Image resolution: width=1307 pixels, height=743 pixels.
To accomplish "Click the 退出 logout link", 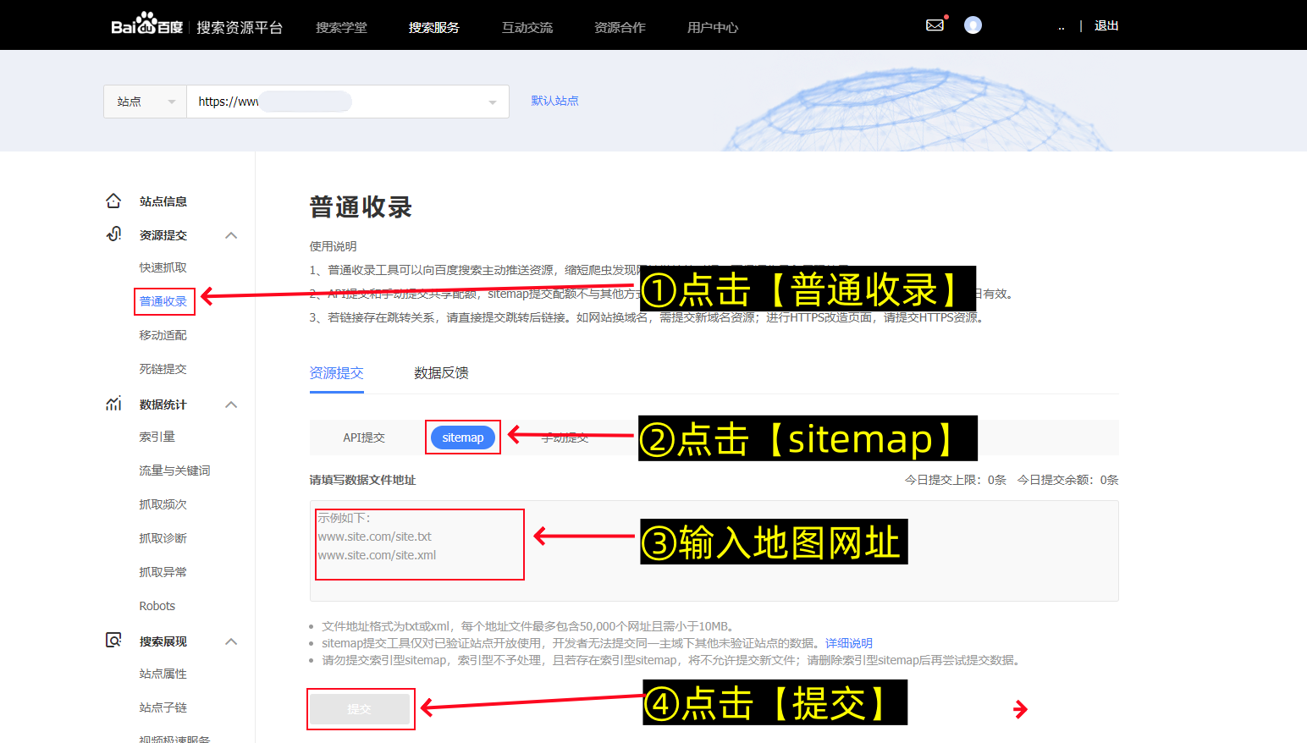I will point(1106,25).
